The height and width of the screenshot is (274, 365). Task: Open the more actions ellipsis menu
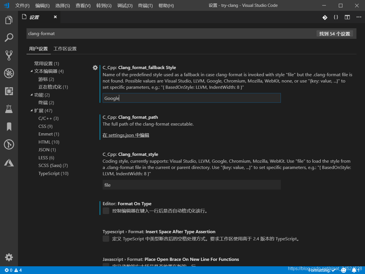359,17
